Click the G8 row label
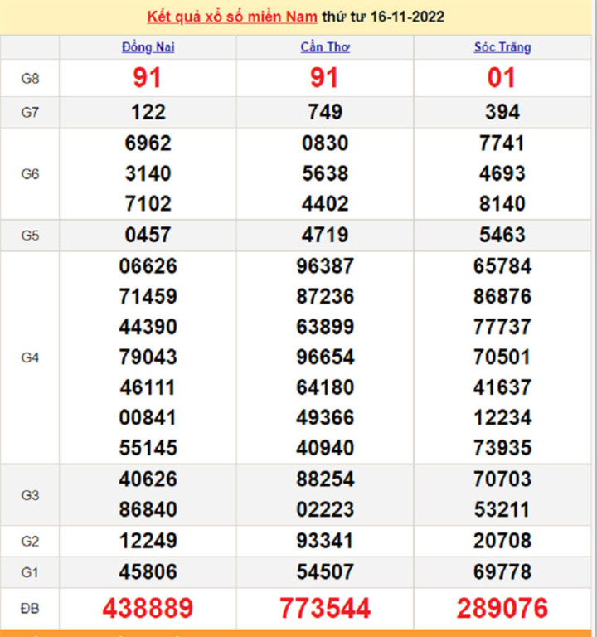The height and width of the screenshot is (637, 597). (30, 79)
